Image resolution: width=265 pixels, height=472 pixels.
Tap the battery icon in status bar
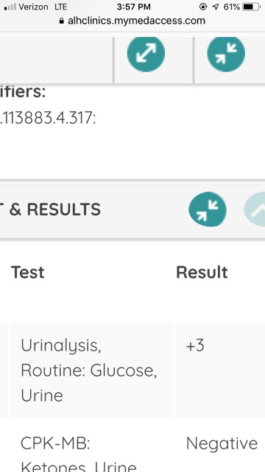pyautogui.click(x=252, y=7)
